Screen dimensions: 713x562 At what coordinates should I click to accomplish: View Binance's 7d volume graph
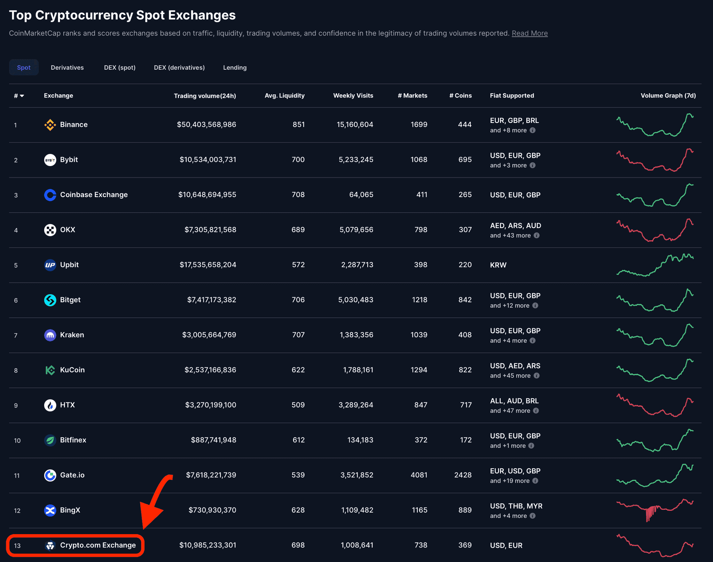[655, 125]
